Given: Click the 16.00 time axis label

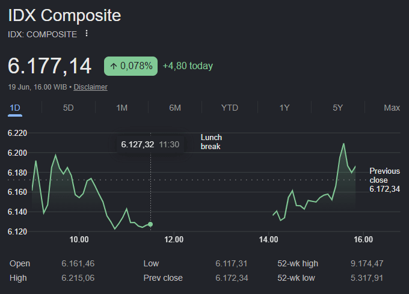Looking at the screenshot, I should [363, 239].
